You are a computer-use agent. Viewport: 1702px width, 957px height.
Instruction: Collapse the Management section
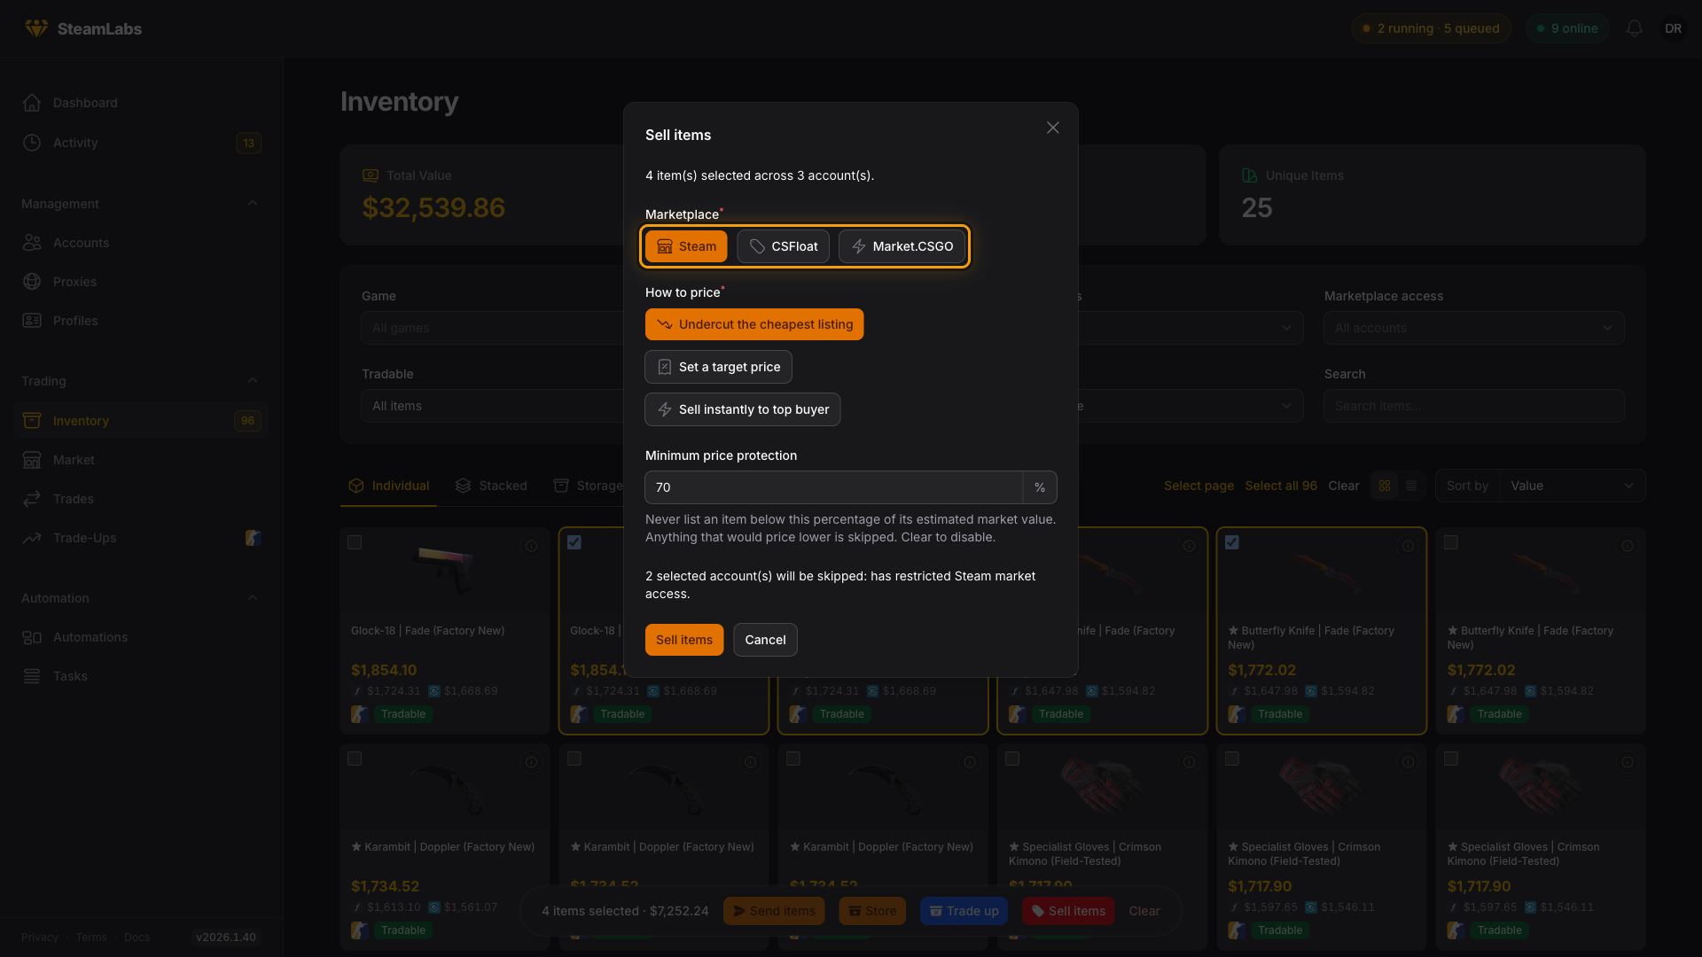click(x=253, y=203)
